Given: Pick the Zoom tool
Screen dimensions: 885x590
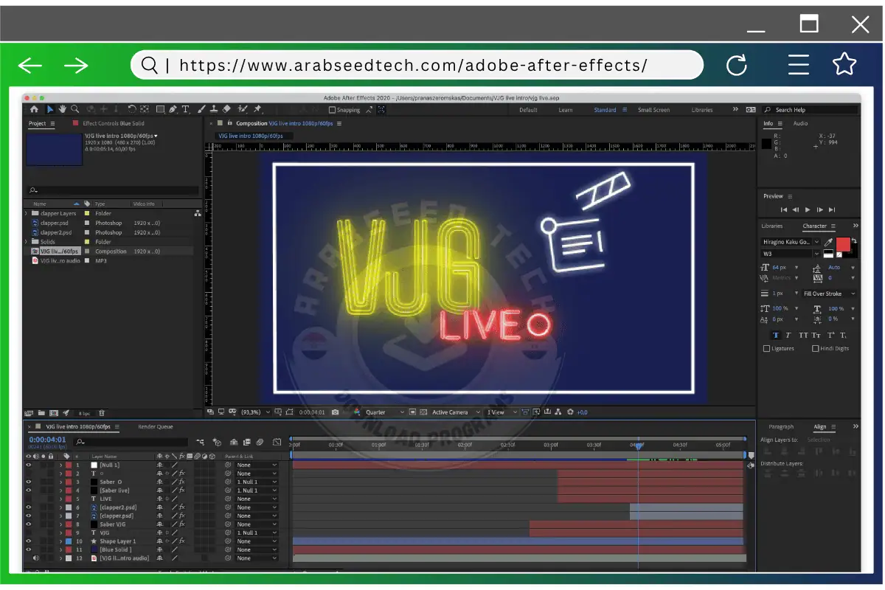Looking at the screenshot, I should pos(74,109).
